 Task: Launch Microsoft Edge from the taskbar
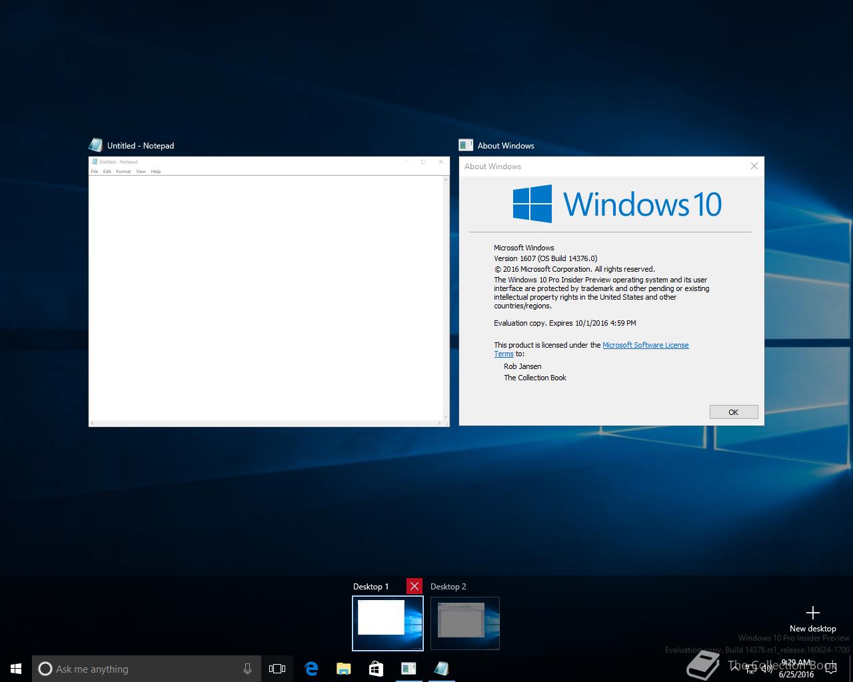[x=311, y=669]
